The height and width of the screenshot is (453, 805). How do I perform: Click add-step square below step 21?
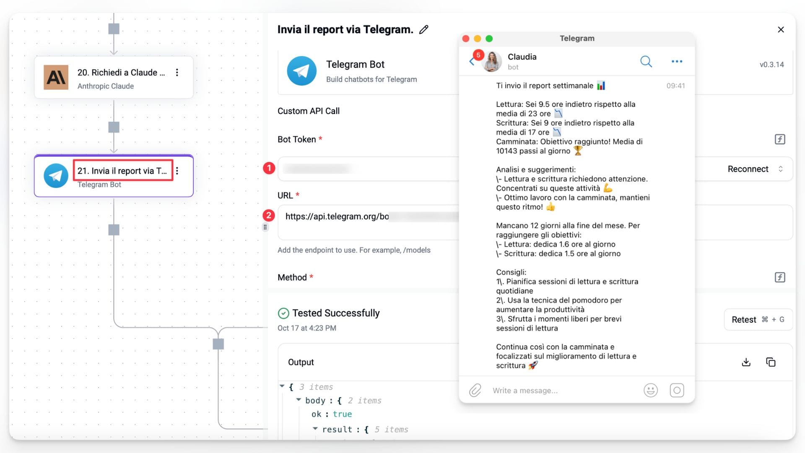114,230
